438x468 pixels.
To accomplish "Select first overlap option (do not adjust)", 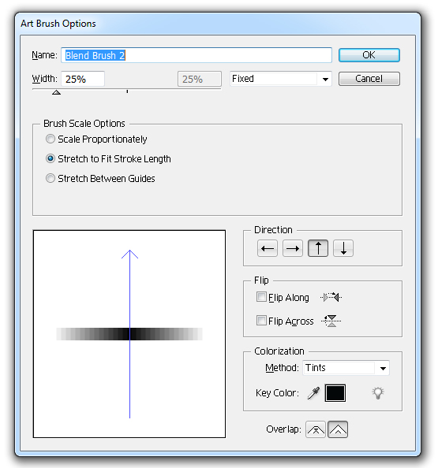I will [x=316, y=429].
